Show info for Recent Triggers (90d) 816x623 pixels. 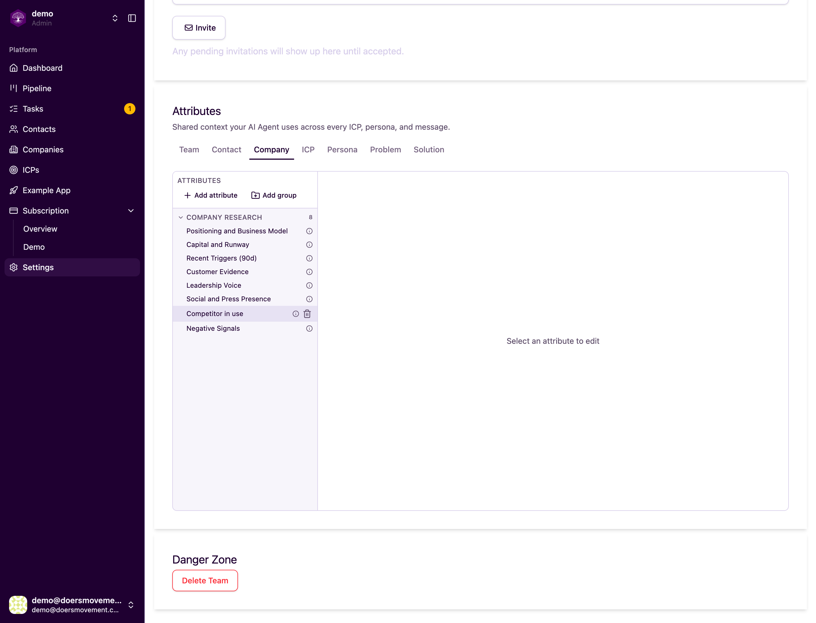(309, 258)
